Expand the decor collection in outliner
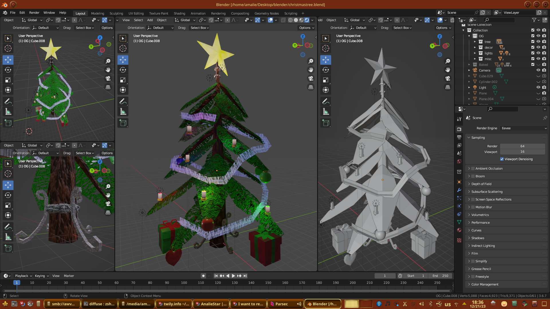The image size is (550, 309). pos(475,47)
